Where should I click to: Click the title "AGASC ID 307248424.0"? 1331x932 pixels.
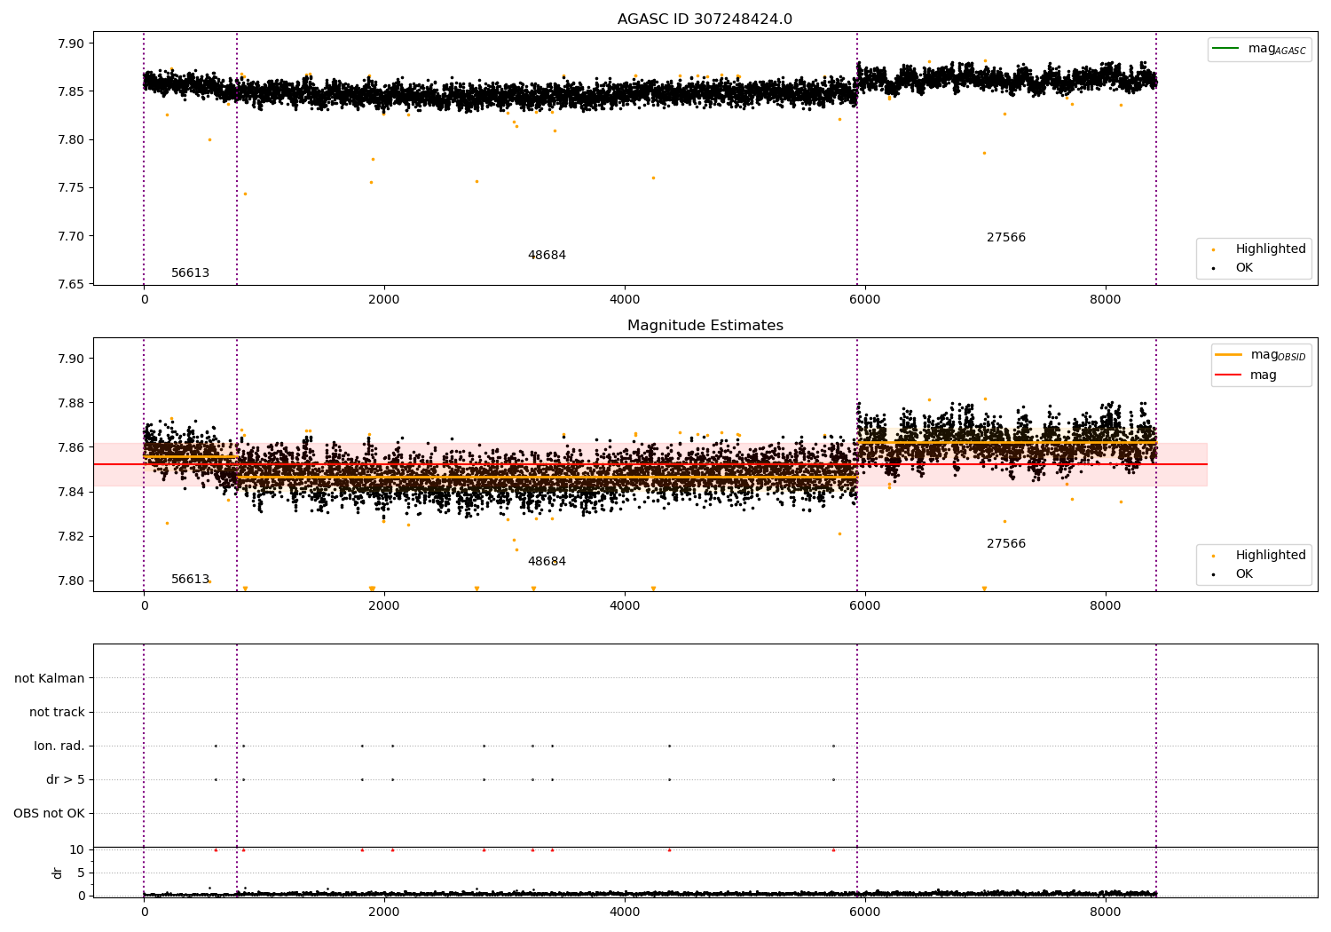(705, 20)
